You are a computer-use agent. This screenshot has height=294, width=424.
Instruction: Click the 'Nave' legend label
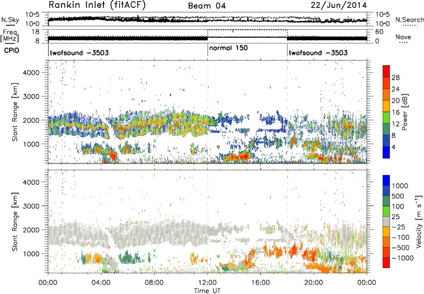403,37
